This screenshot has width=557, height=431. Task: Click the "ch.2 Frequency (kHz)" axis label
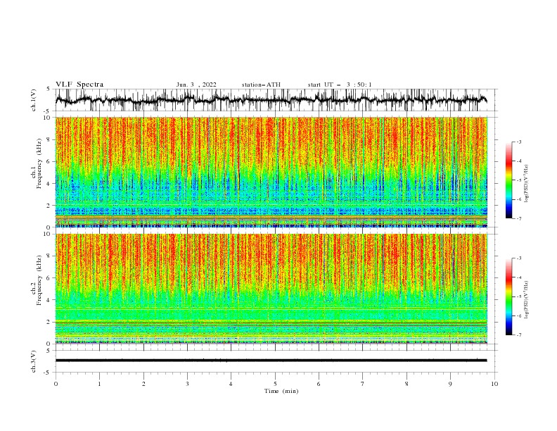click(37, 280)
